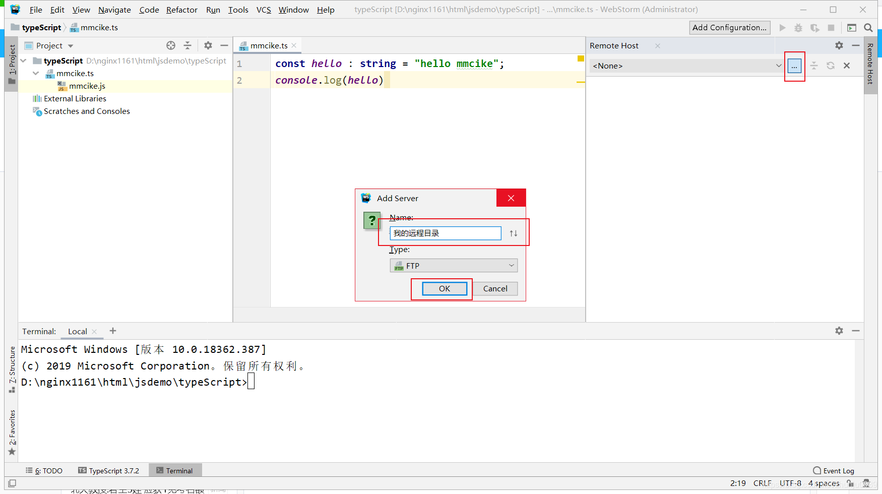Screen dimensions: 882x494
Task: Click Locate/Scroll from Source target icon
Action: pos(171,45)
